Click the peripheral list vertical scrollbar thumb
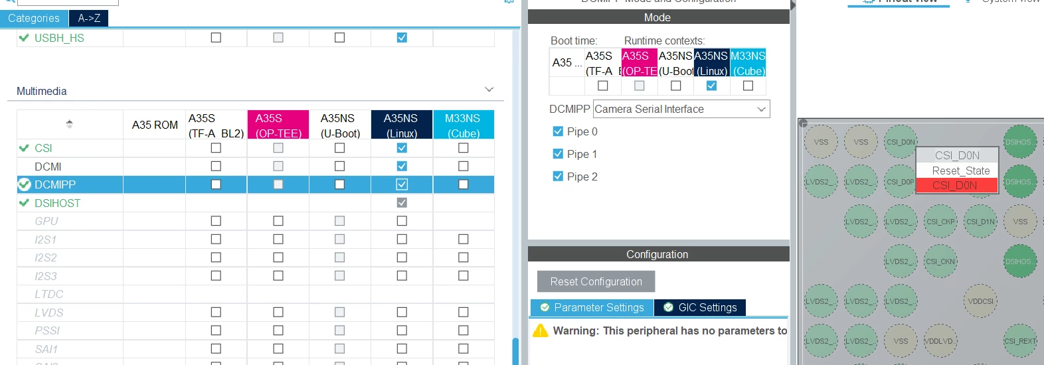The width and height of the screenshot is (1044, 365). pos(515,351)
